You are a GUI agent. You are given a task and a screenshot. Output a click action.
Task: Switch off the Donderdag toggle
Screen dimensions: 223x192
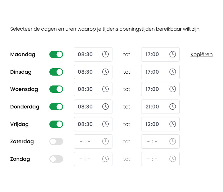[x=56, y=107]
